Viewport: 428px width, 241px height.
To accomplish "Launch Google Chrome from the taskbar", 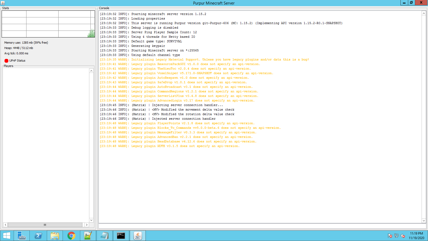I will coord(71,236).
